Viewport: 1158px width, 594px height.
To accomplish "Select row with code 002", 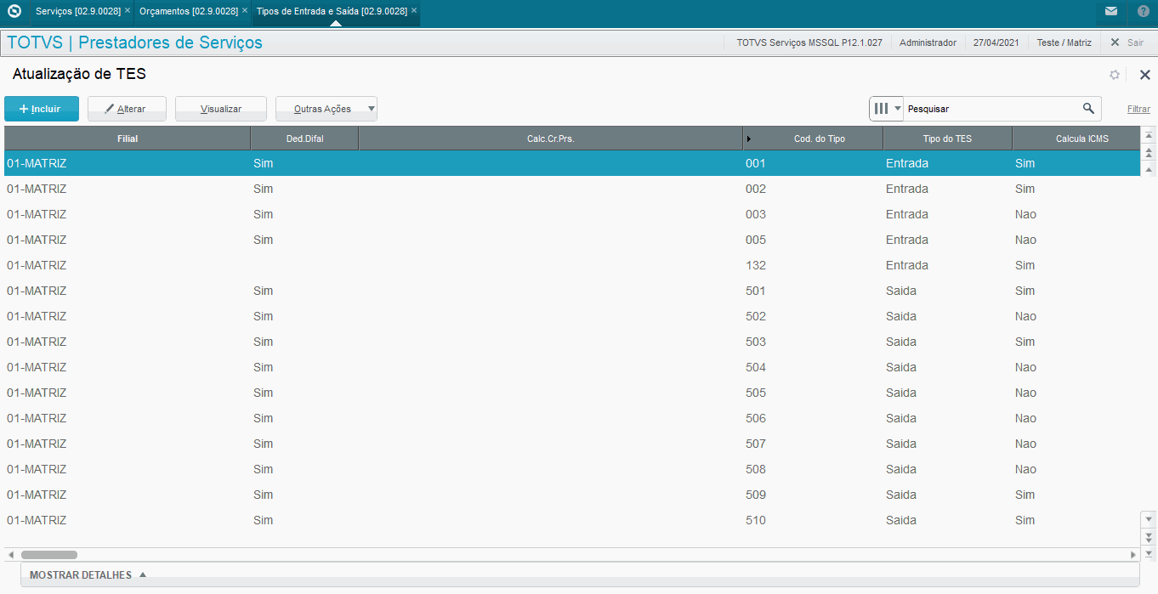I will pyautogui.click(x=572, y=189).
